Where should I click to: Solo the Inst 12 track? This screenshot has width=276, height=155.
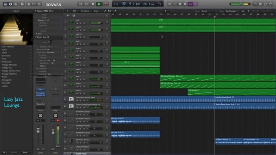tap(81, 37)
